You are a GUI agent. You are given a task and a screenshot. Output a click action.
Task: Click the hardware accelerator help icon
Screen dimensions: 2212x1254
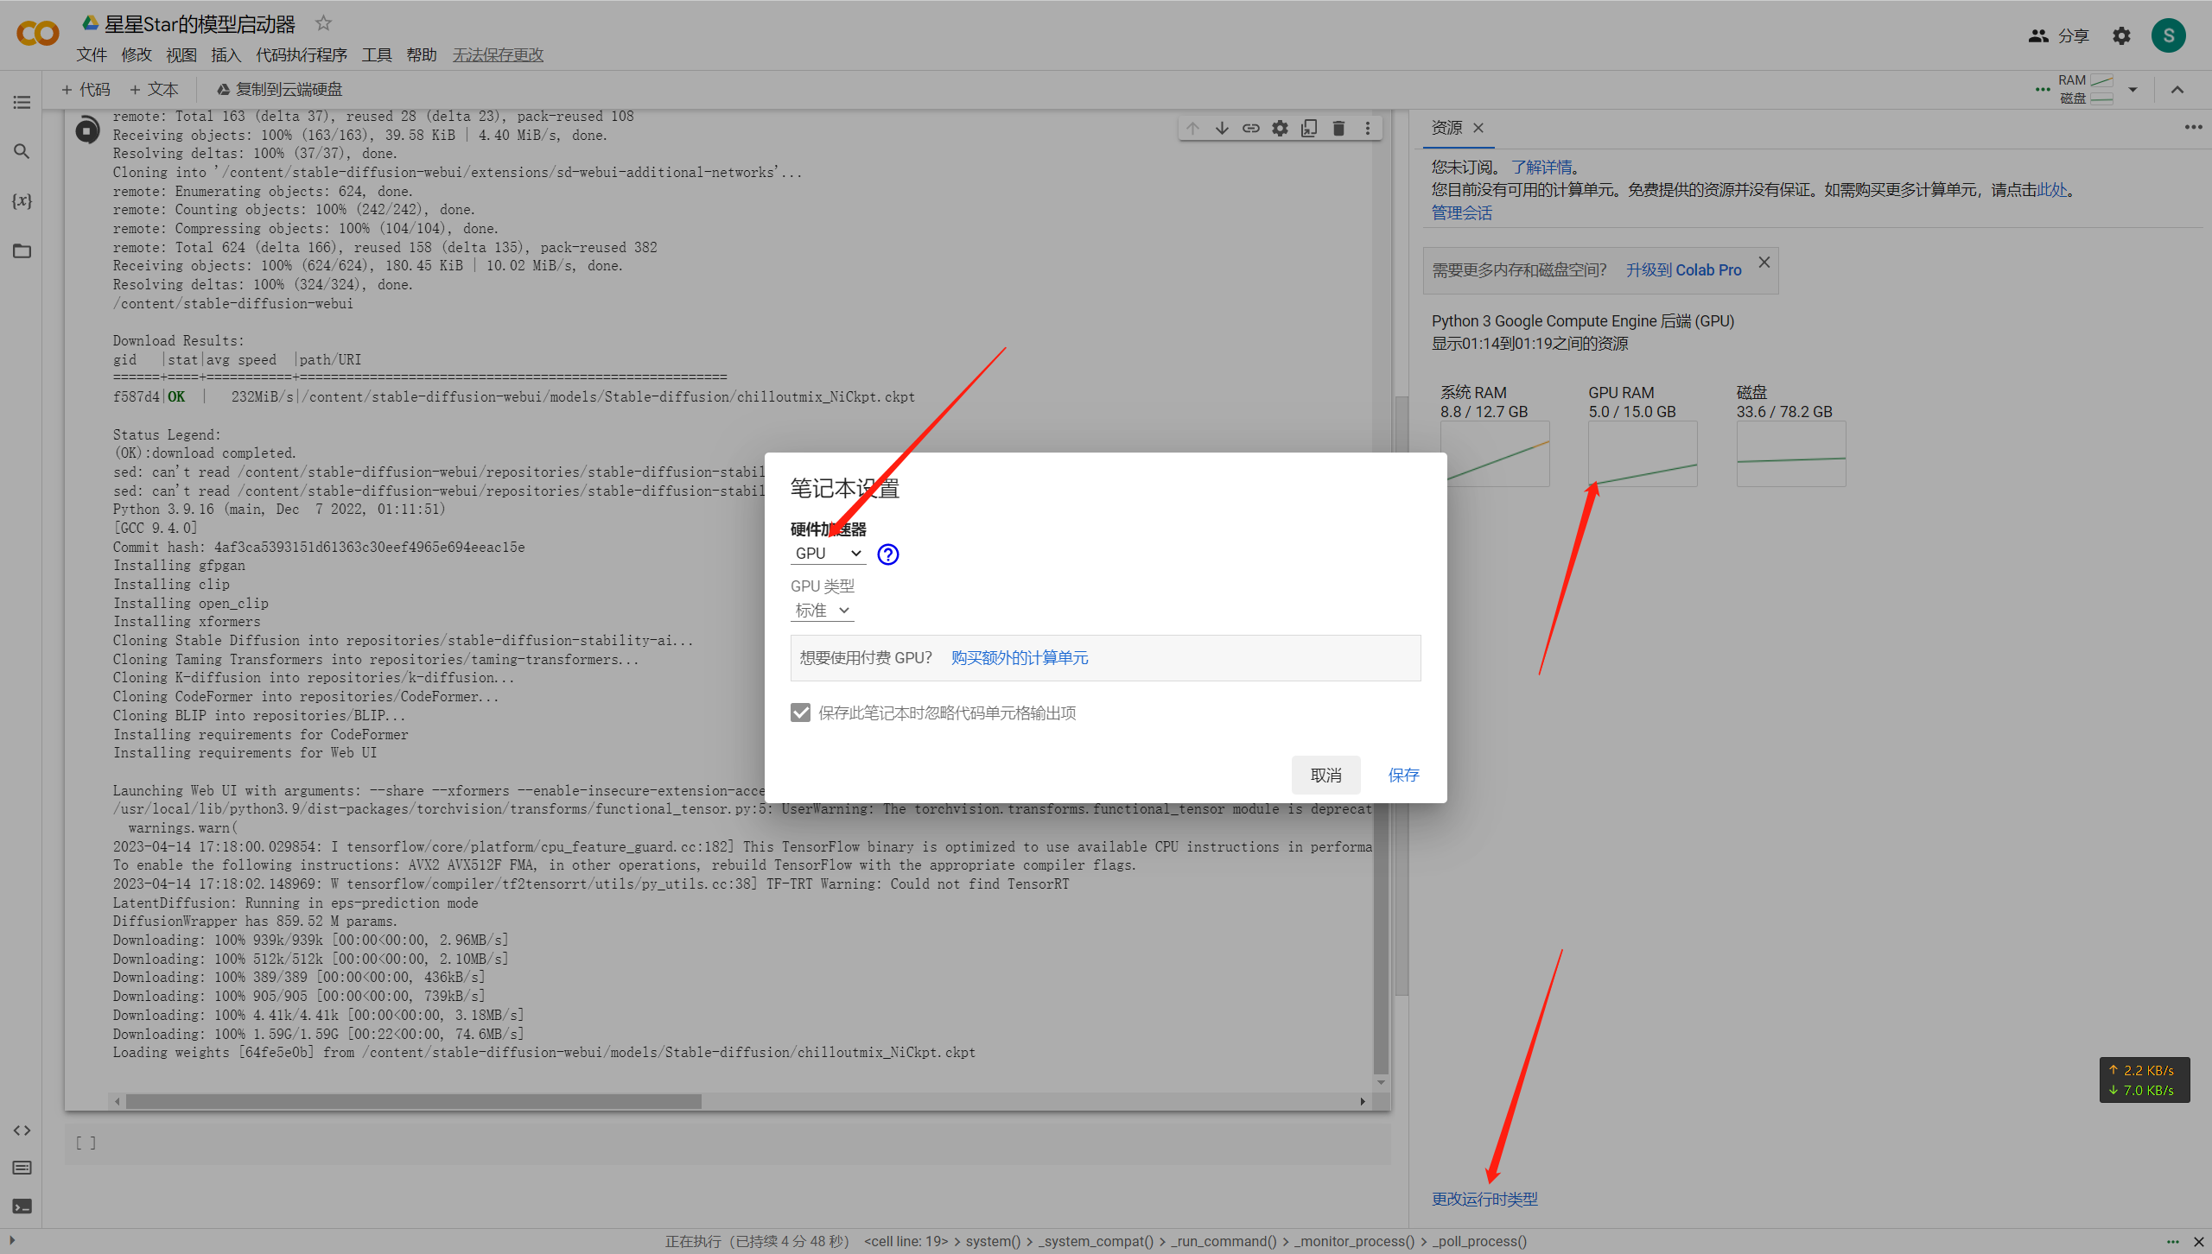(887, 554)
